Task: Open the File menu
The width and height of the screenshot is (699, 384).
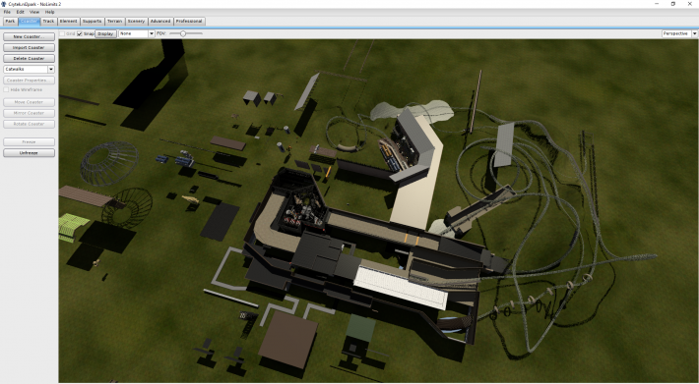Action: tap(7, 12)
